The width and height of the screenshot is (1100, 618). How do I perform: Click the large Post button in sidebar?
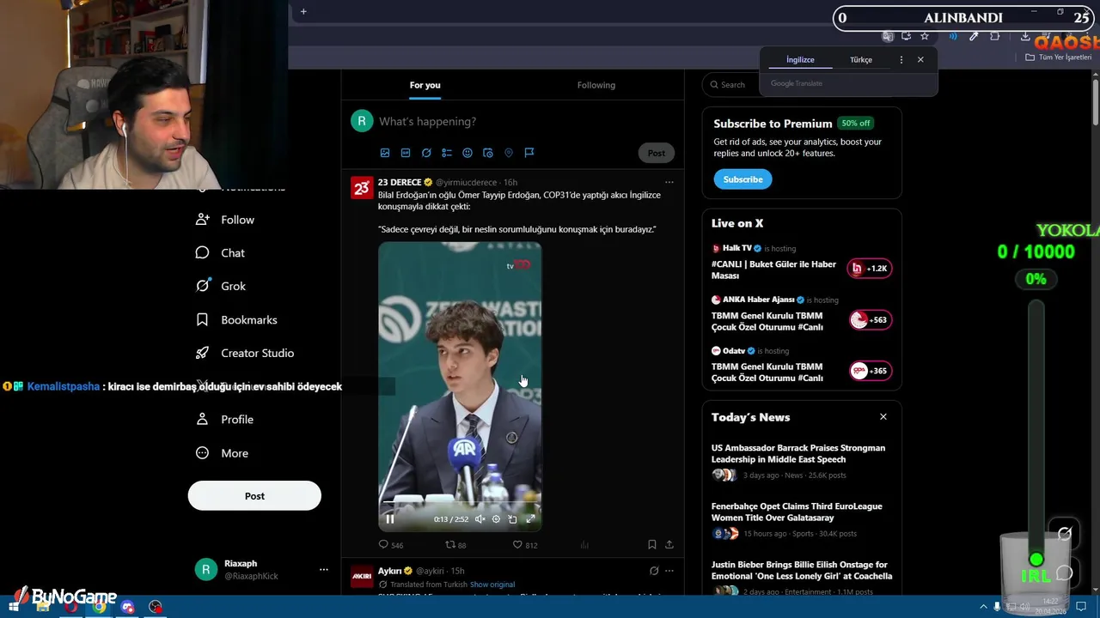[254, 496]
